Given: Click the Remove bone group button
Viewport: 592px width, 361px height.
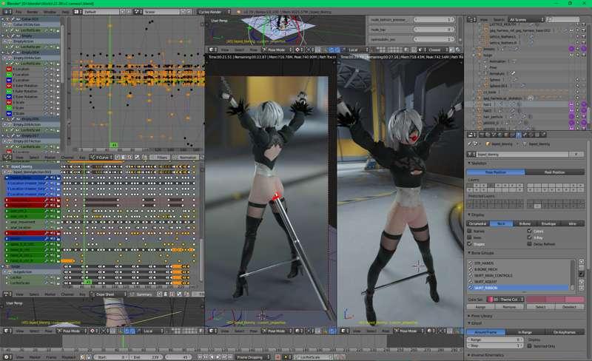Looking at the screenshot, I should tap(509, 306).
